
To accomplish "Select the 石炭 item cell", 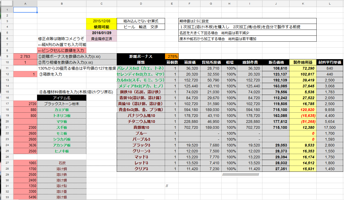I will coord(62,163).
